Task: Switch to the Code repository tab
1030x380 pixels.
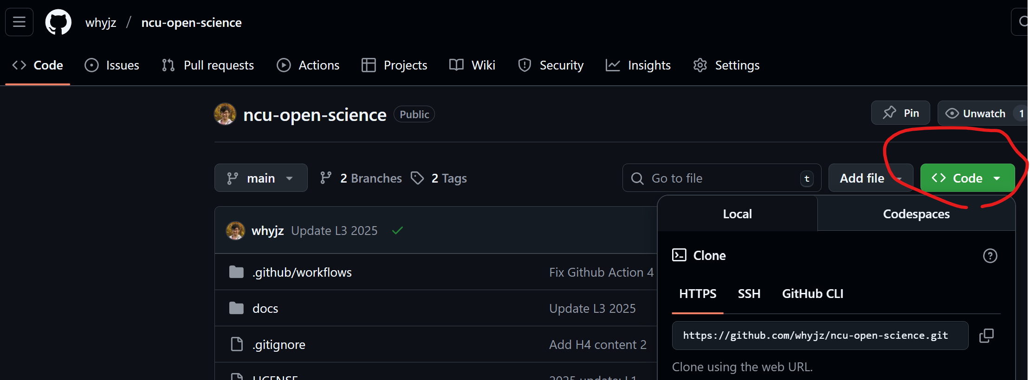Action: (x=38, y=65)
